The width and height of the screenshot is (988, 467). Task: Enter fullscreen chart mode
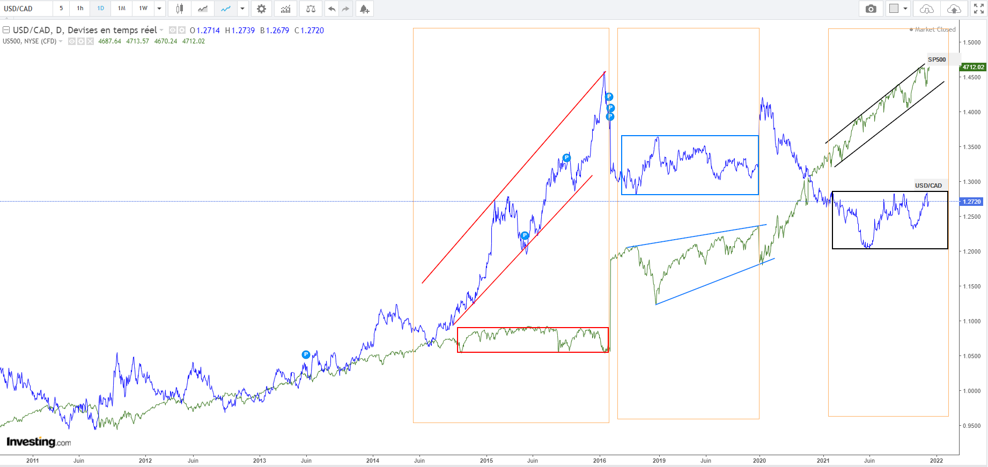(979, 9)
